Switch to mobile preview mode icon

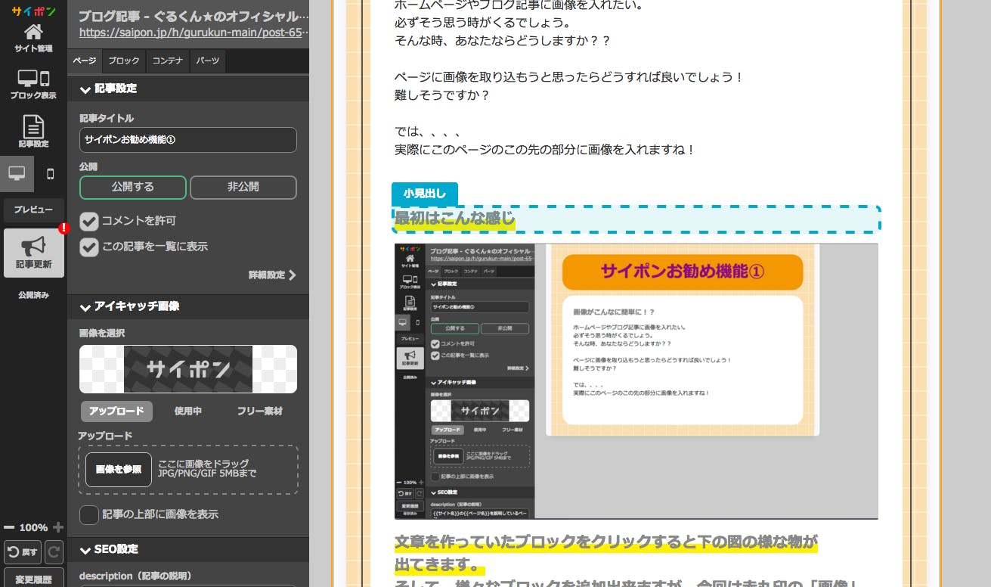coord(51,173)
